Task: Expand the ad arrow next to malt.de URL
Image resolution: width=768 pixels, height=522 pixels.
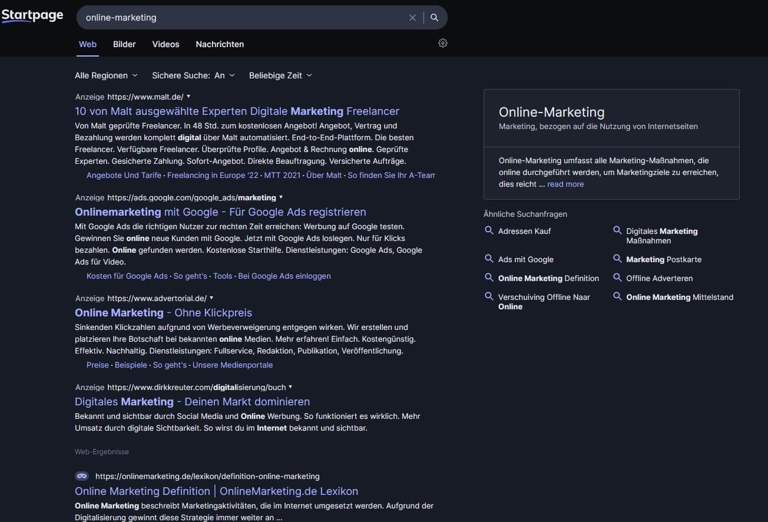Action: (188, 96)
